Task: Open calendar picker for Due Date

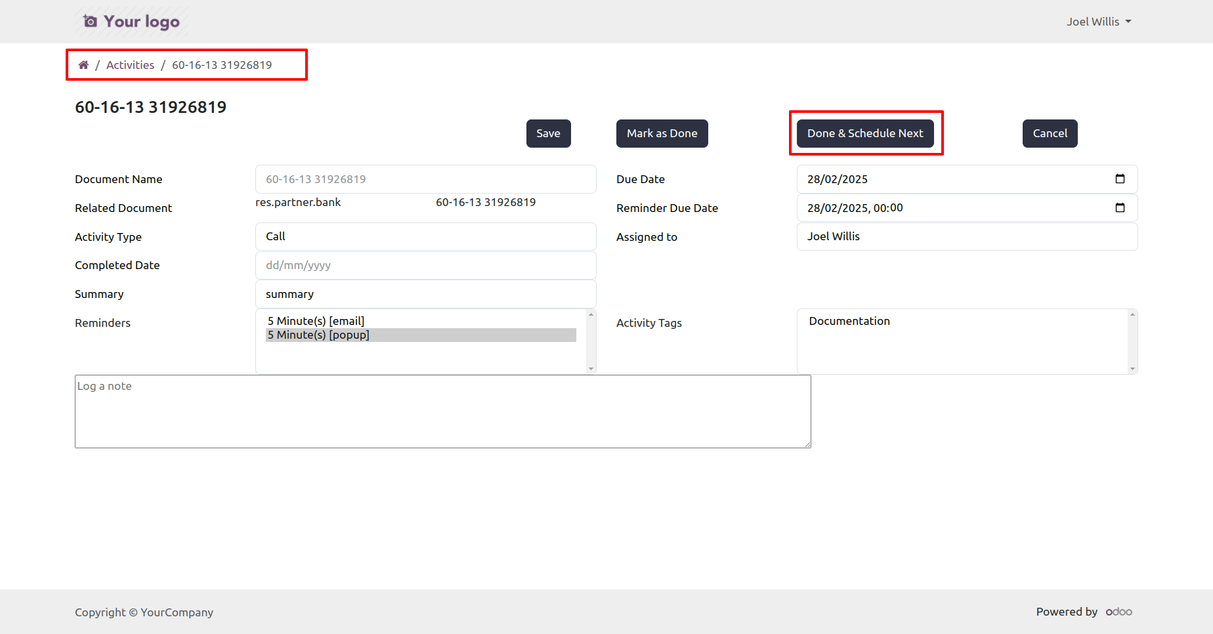Action: tap(1120, 179)
